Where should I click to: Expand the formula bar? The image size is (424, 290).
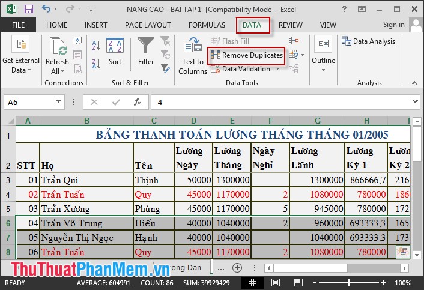pyautogui.click(x=415, y=102)
